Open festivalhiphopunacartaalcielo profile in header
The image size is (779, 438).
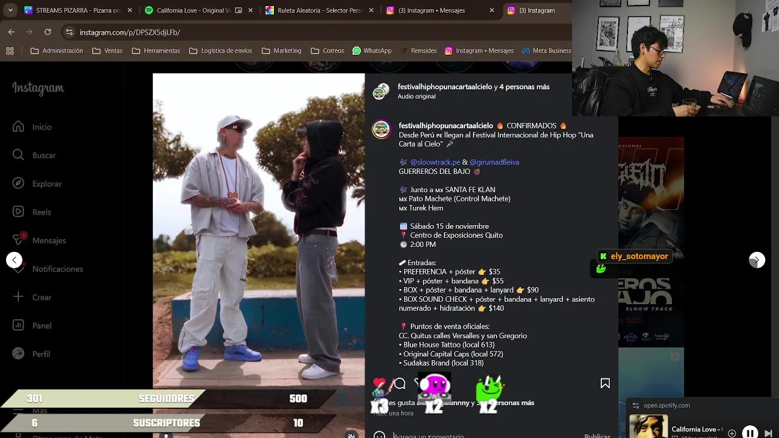point(444,87)
